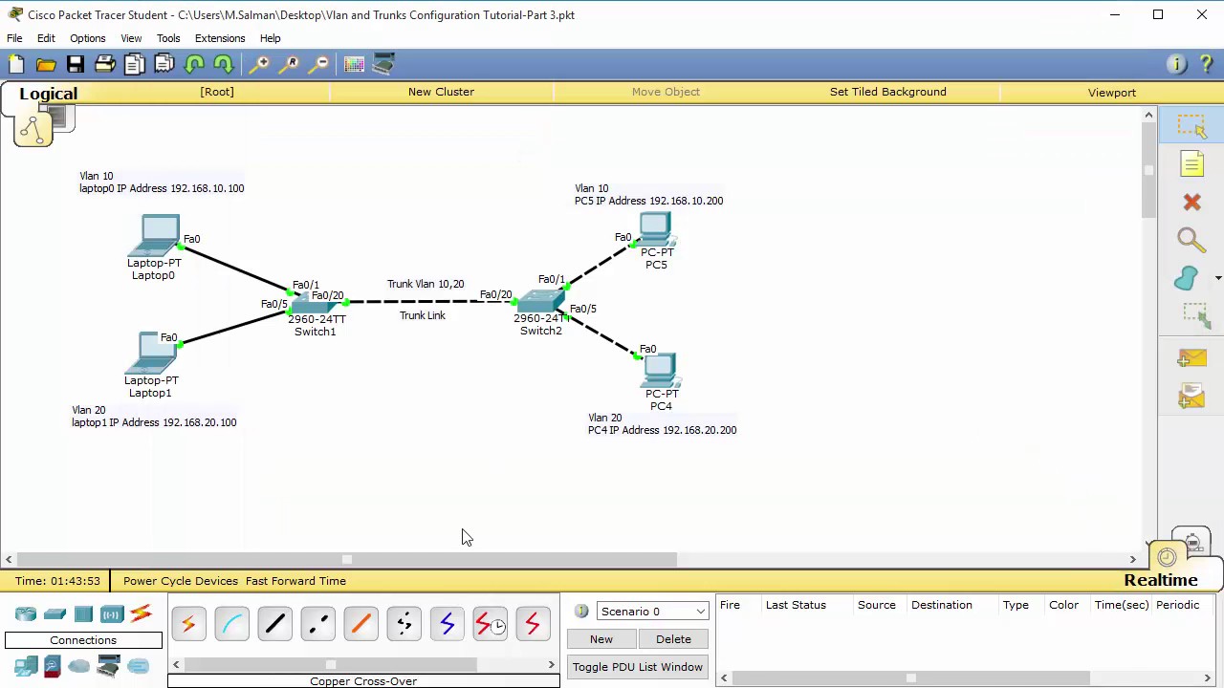
Task: Pick the orange Fiber cable
Action: coord(361,625)
